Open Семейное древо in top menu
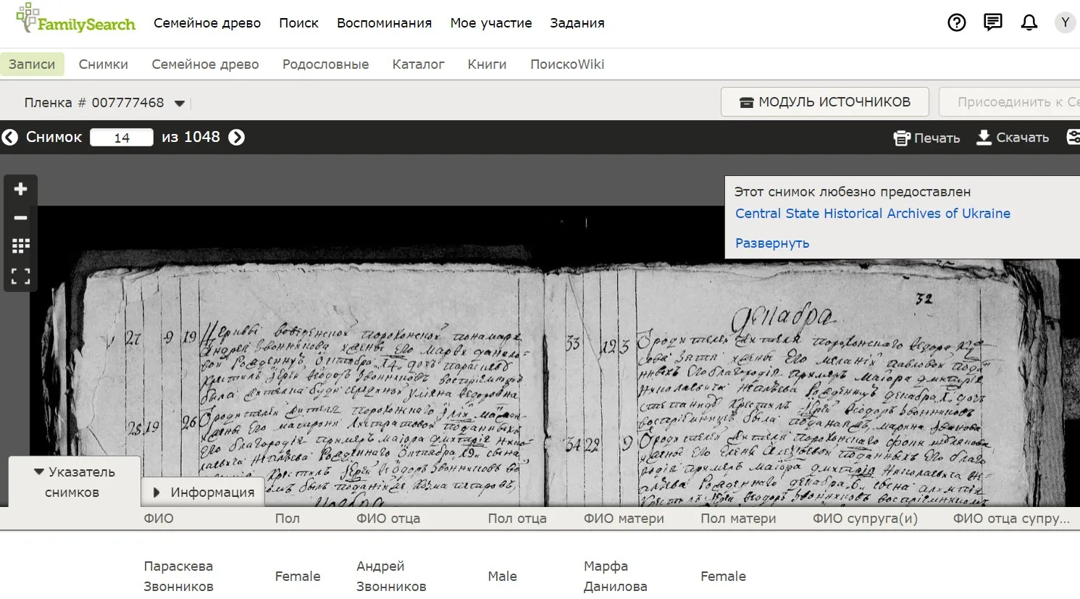The image size is (1080, 599). pyautogui.click(x=206, y=23)
